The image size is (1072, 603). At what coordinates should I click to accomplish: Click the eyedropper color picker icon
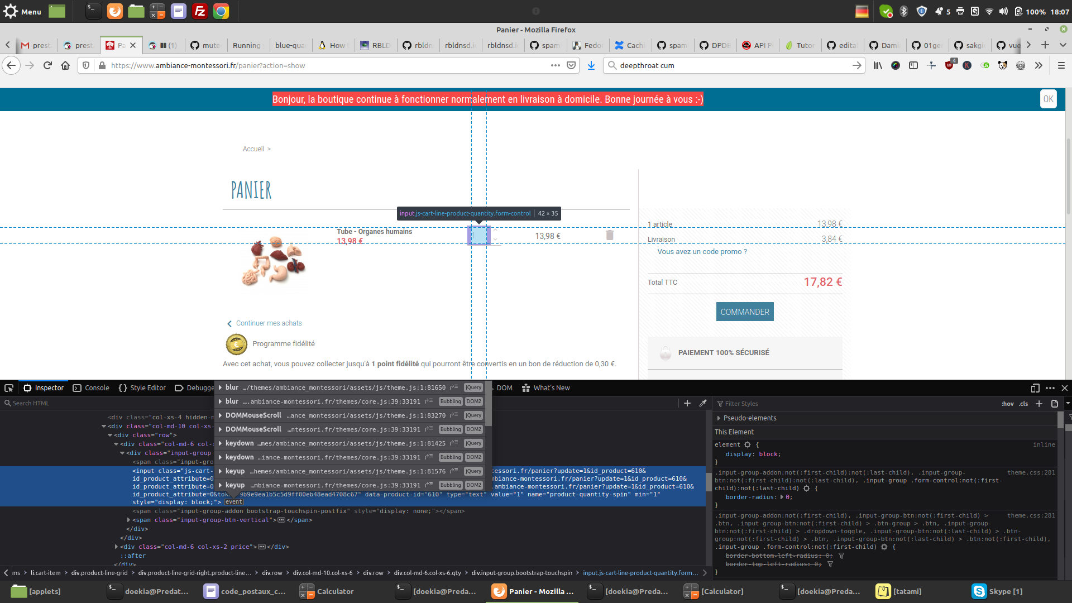pos(703,403)
